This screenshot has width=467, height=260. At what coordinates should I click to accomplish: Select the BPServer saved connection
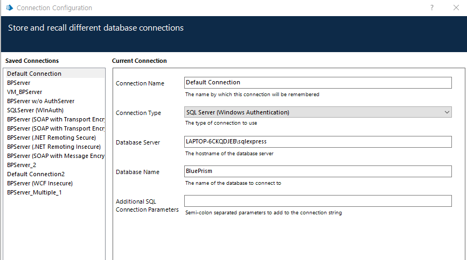(x=54, y=83)
